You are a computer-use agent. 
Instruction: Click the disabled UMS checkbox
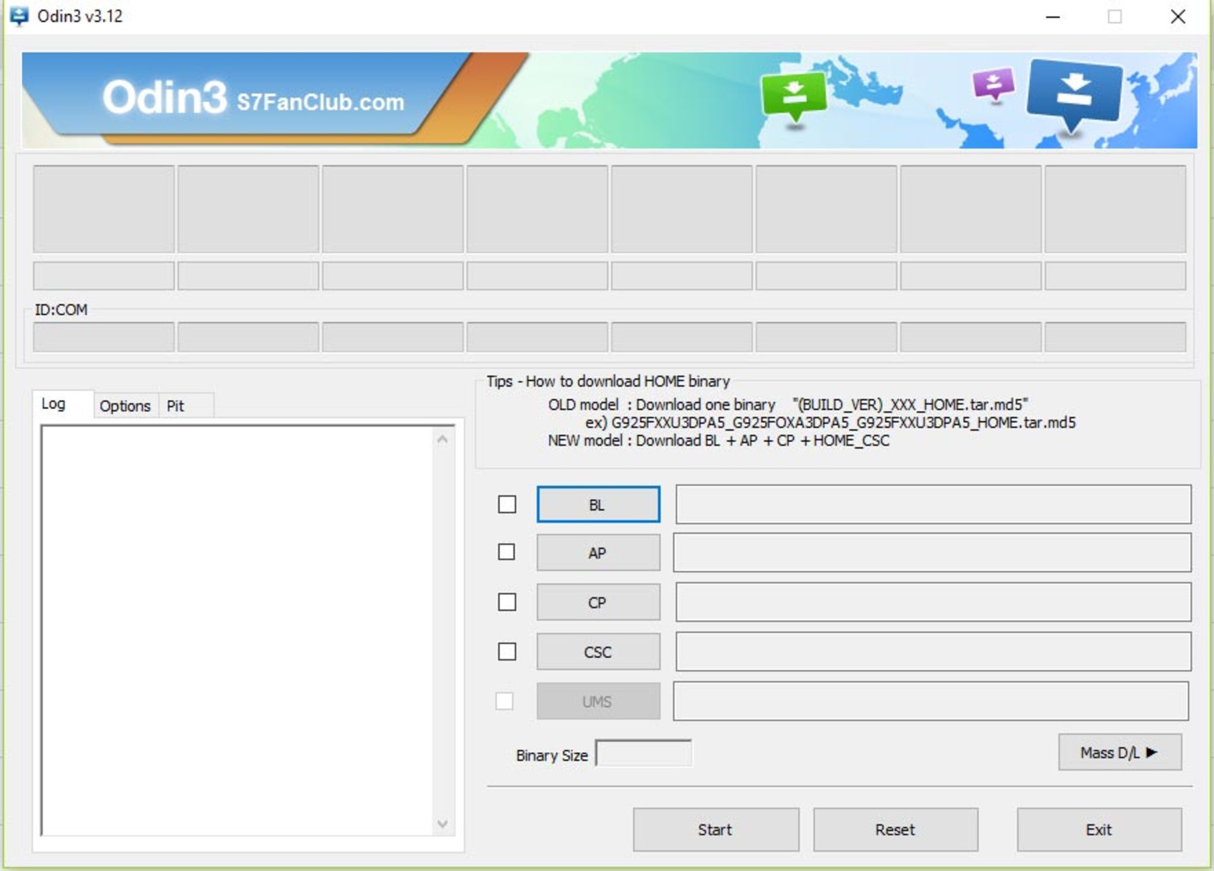(504, 701)
